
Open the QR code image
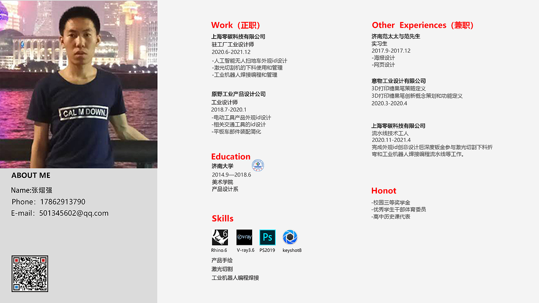click(30, 273)
